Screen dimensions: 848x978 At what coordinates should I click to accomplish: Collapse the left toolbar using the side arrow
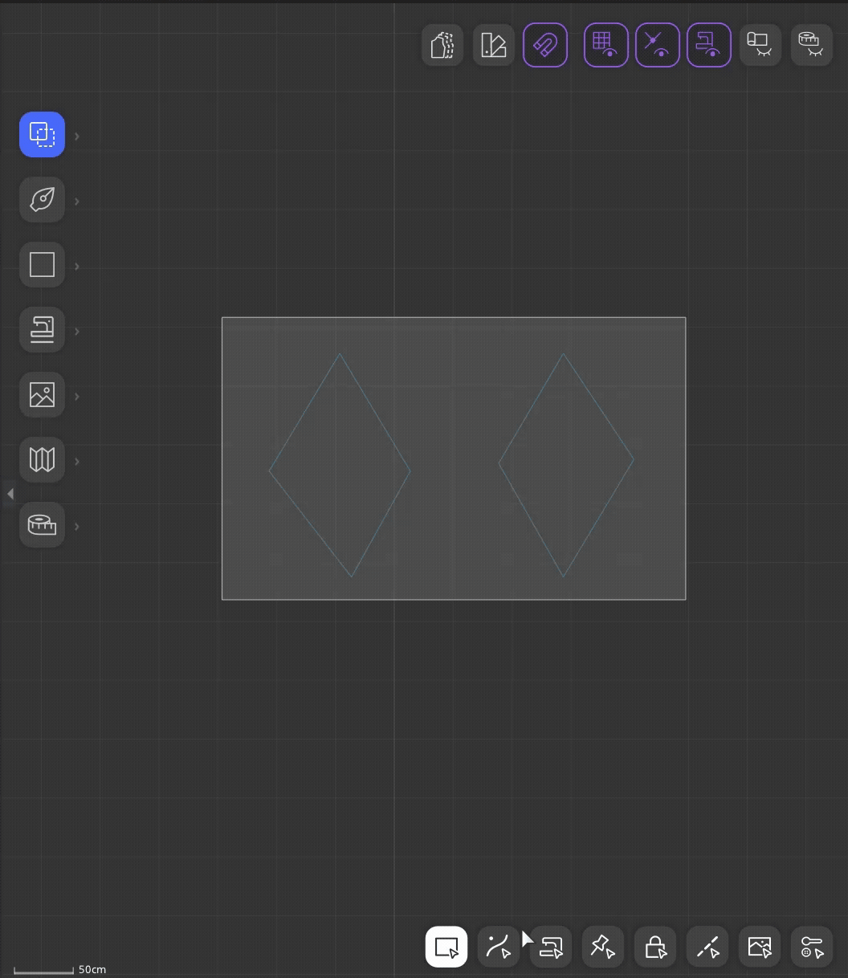click(x=10, y=494)
